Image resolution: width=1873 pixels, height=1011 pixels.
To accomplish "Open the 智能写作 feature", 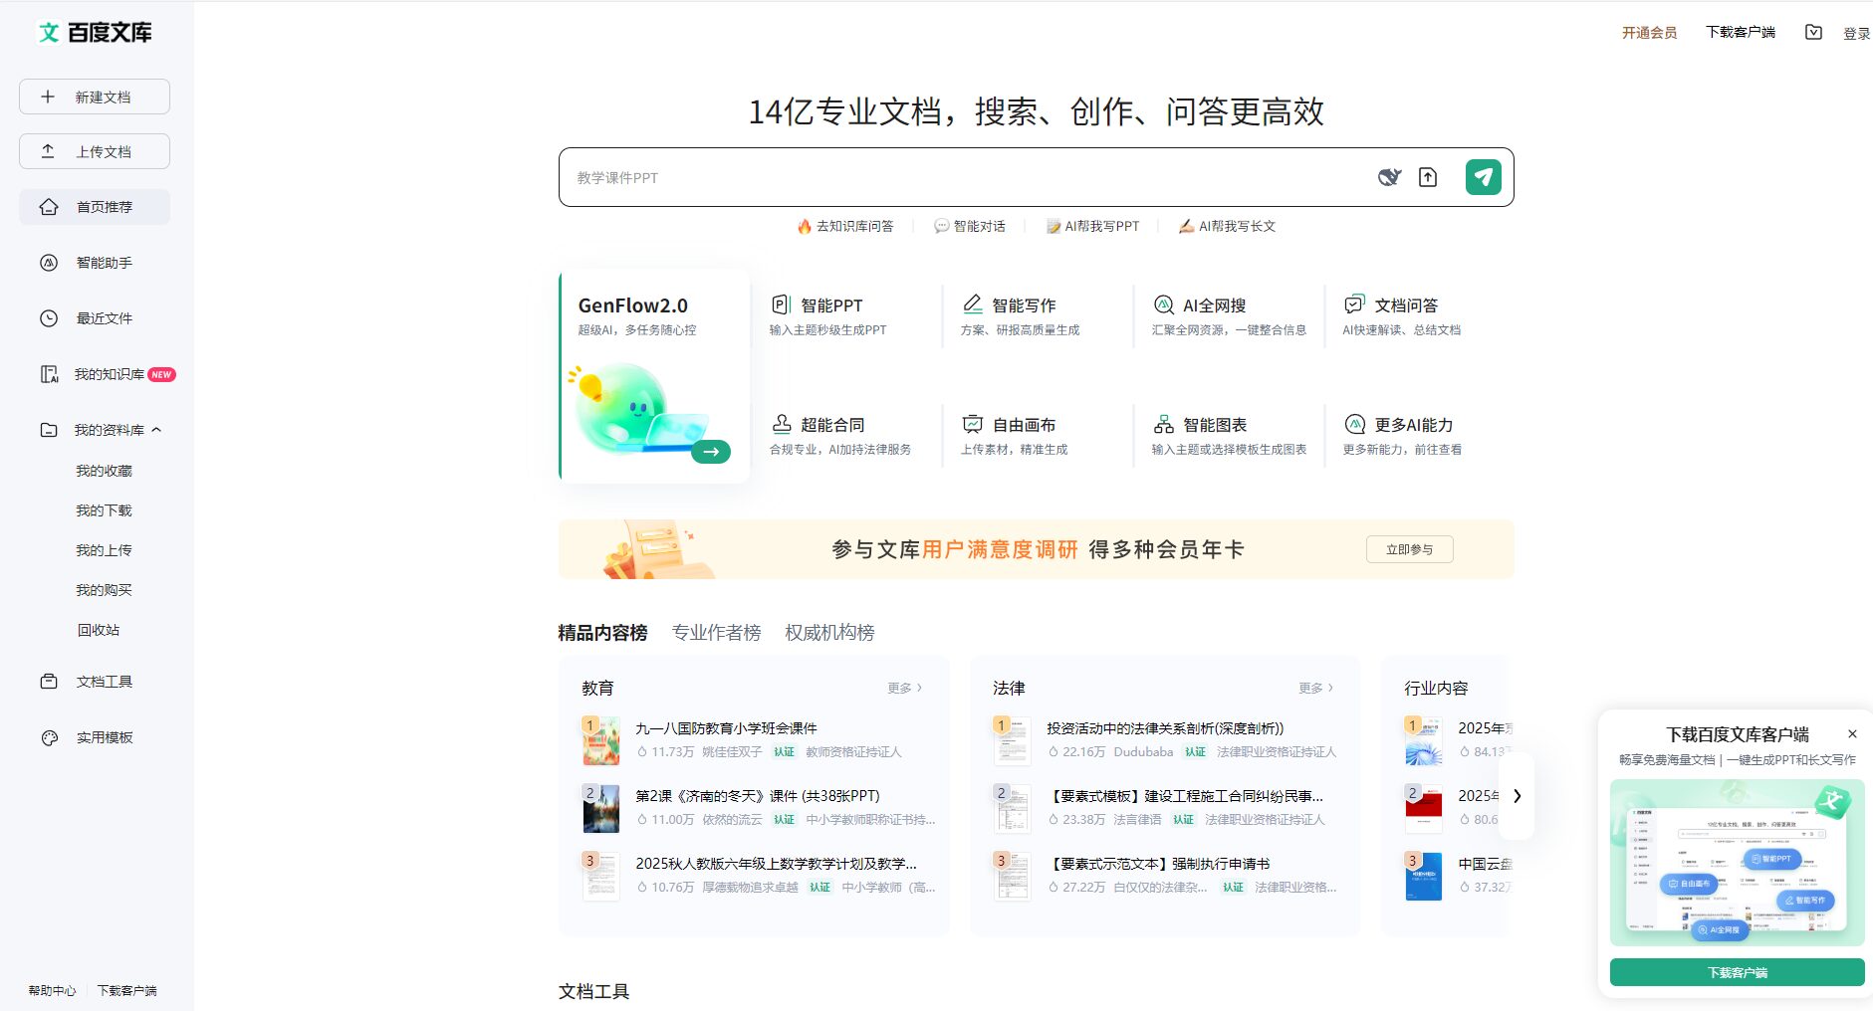I will [x=1022, y=305].
